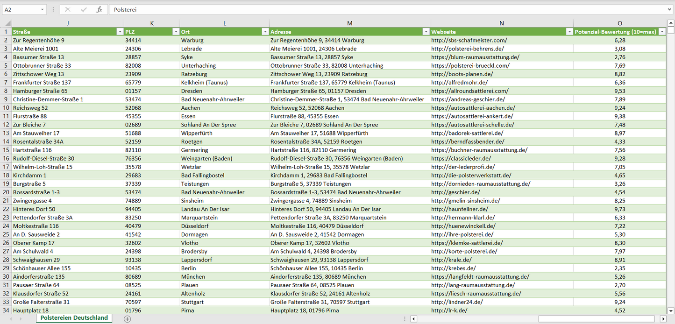Click the Select All corner triangle

(6, 23)
